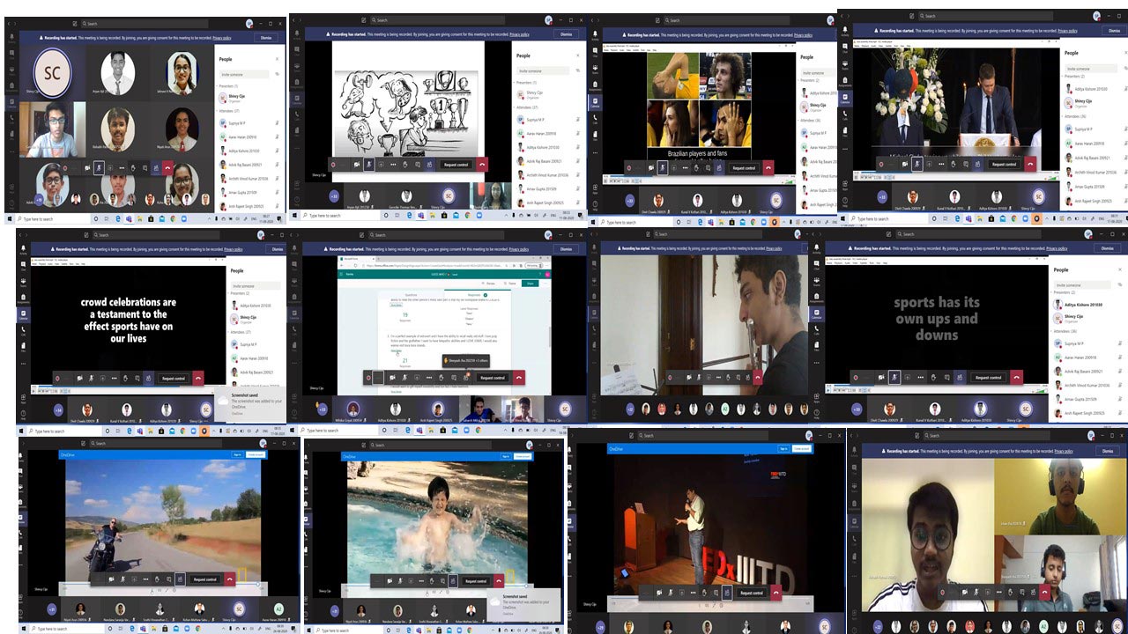Click Invite someone field in funeral podium window

click(x=1089, y=69)
